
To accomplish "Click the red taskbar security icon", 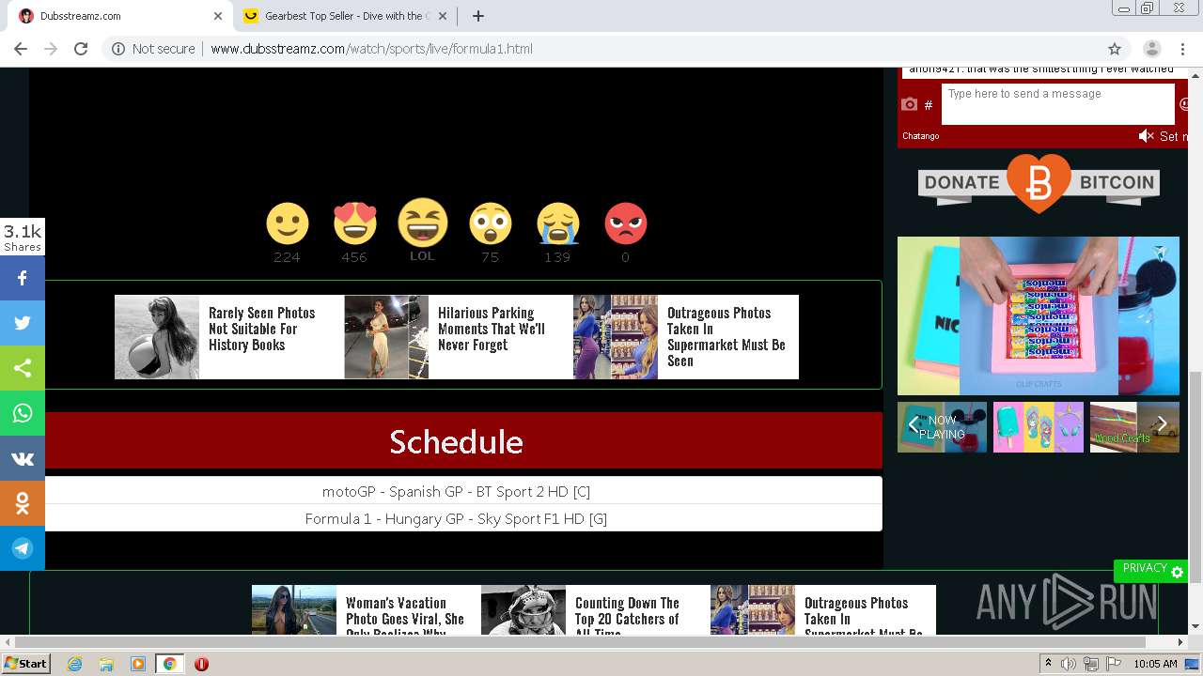I will pyautogui.click(x=201, y=664).
